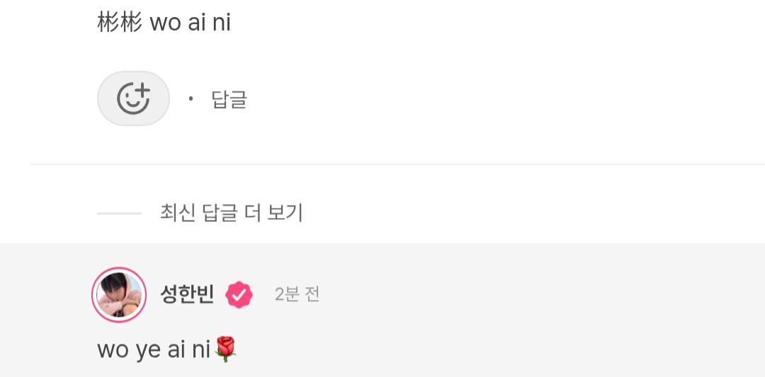Click the comment text 彬彬 wo ai ni

coord(164,23)
